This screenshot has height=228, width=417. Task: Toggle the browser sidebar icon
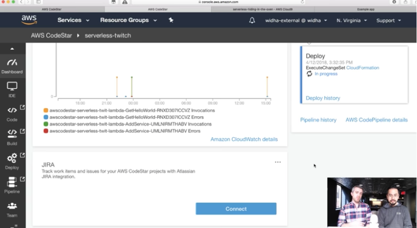[x=38, y=2]
